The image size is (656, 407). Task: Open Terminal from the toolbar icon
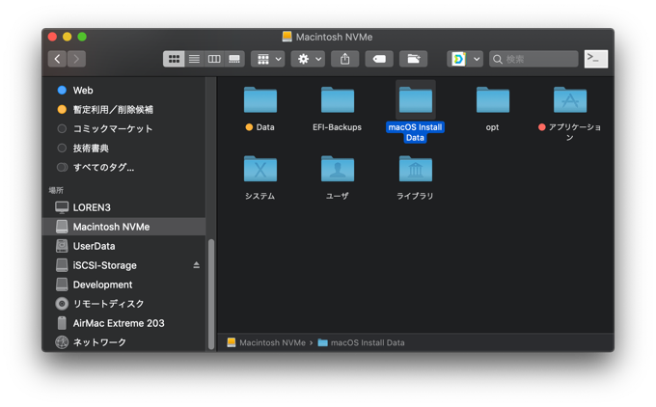(596, 59)
